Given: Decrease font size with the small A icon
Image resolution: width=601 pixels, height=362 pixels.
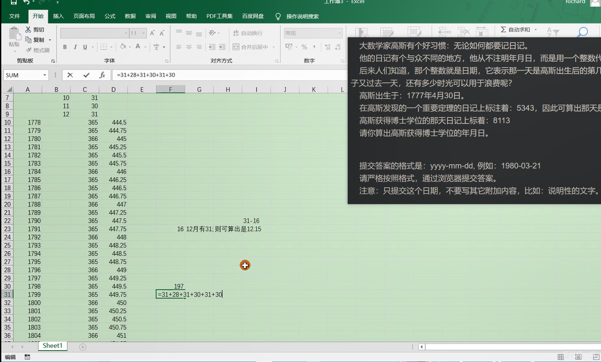Looking at the screenshot, I should [162, 33].
